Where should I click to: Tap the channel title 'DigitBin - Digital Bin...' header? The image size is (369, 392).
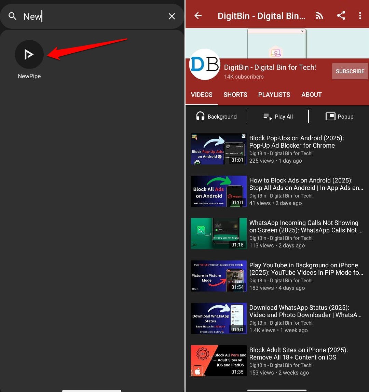coord(261,16)
